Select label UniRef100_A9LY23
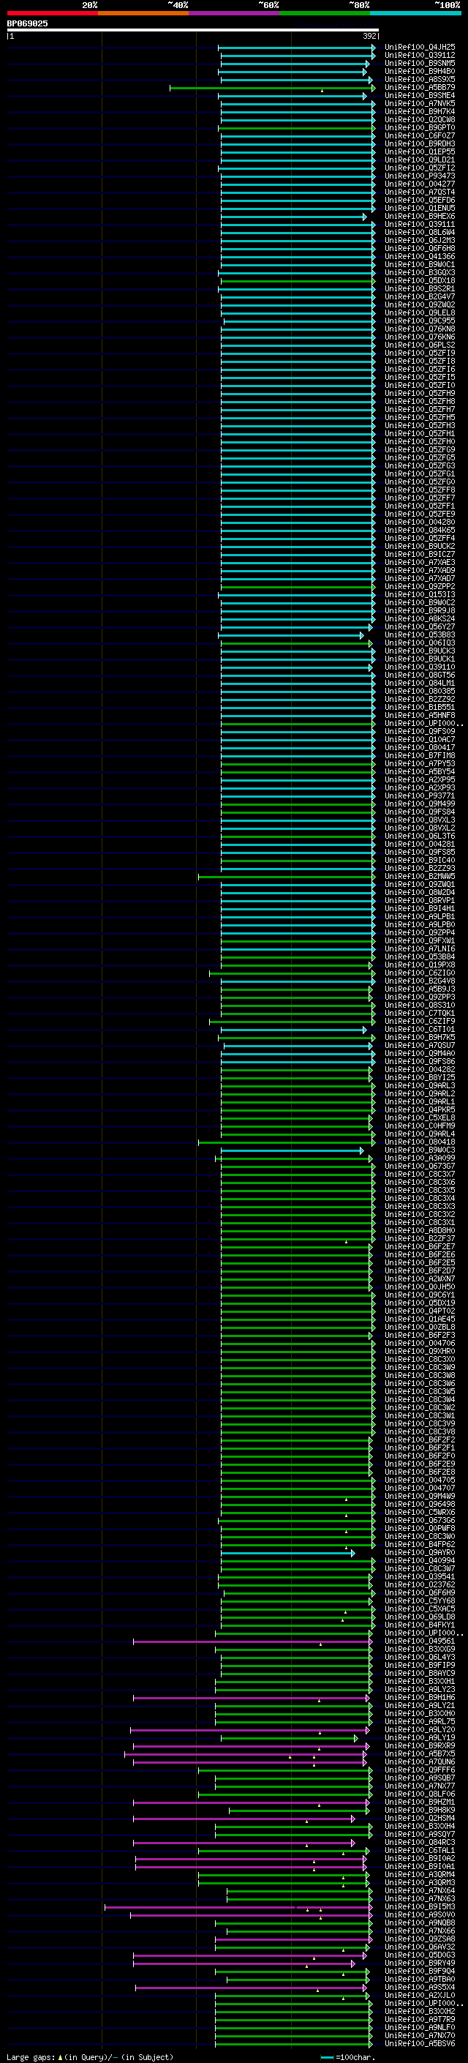This screenshot has height=2063, width=468. 420,1689
